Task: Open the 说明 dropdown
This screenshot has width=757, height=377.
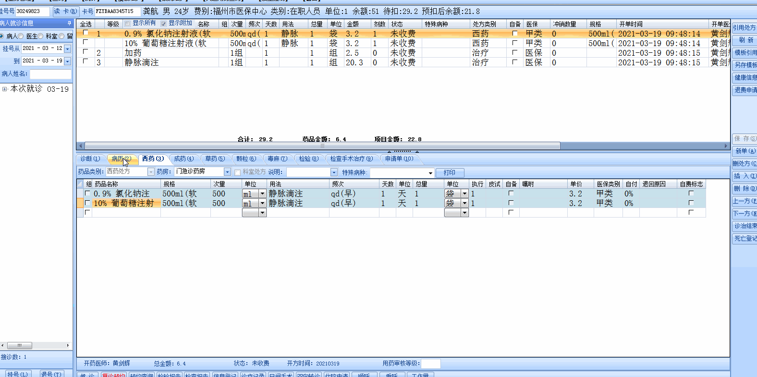Action: [334, 172]
